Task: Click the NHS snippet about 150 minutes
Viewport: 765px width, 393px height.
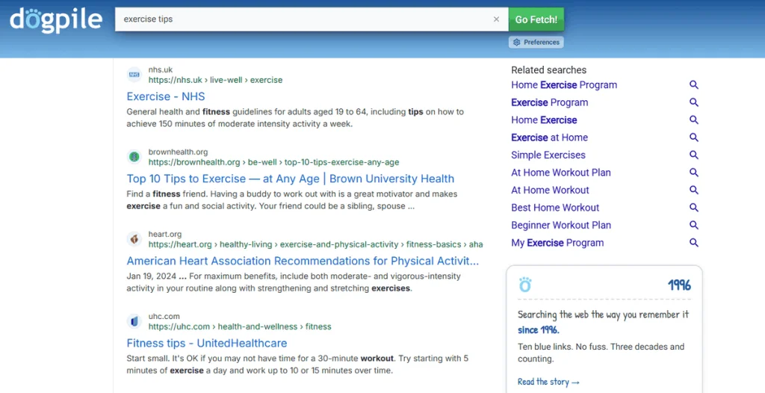Action: tap(295, 118)
